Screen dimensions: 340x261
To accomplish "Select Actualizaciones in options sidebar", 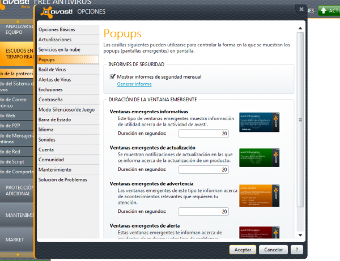I will coord(68,40).
